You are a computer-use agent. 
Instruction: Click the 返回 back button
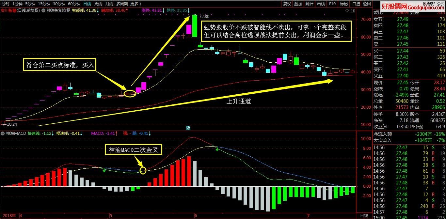[367, 4]
